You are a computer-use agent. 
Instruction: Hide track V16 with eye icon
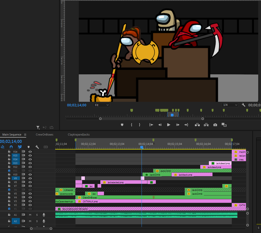point(30,152)
